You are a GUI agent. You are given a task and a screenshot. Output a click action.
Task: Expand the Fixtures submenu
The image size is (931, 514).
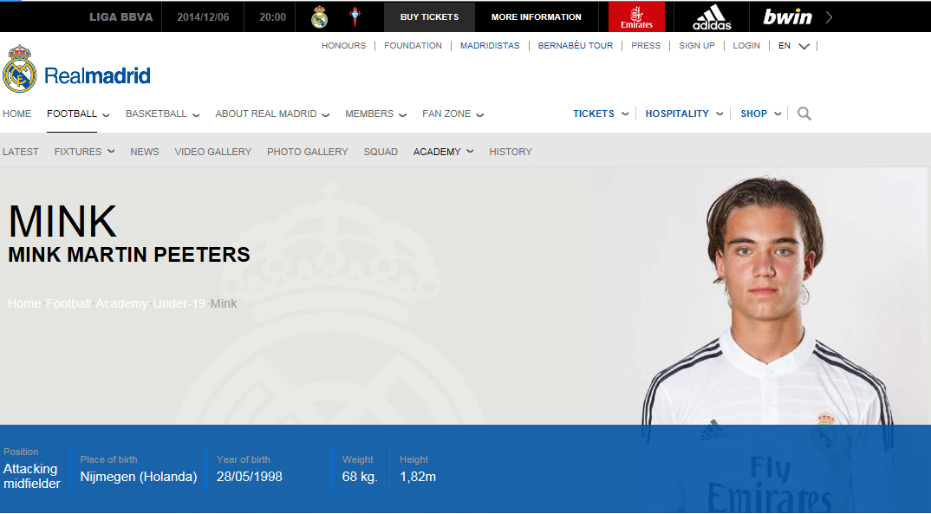click(x=84, y=152)
